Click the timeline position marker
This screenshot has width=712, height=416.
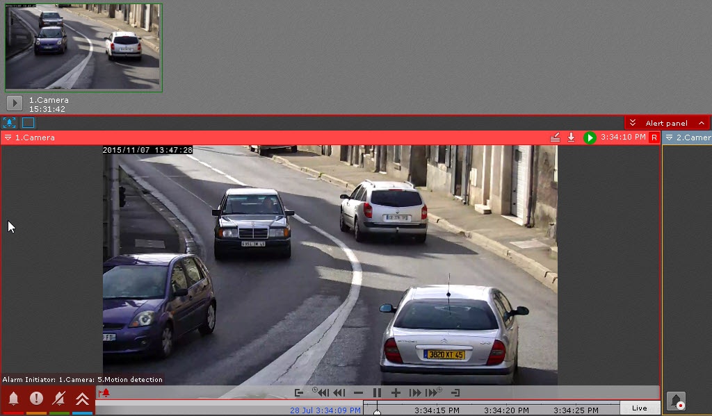[377, 412]
